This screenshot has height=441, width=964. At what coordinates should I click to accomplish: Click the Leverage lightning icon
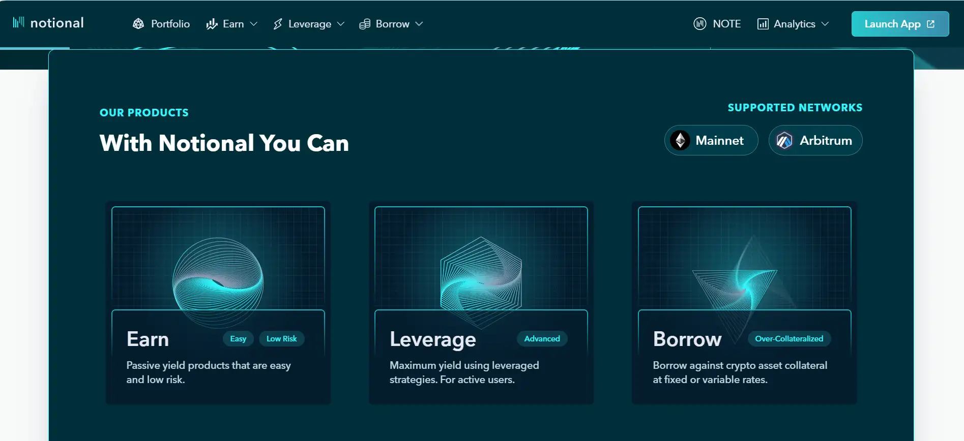[278, 24]
